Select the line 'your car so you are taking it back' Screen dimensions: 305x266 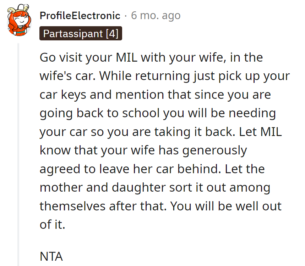(161, 132)
